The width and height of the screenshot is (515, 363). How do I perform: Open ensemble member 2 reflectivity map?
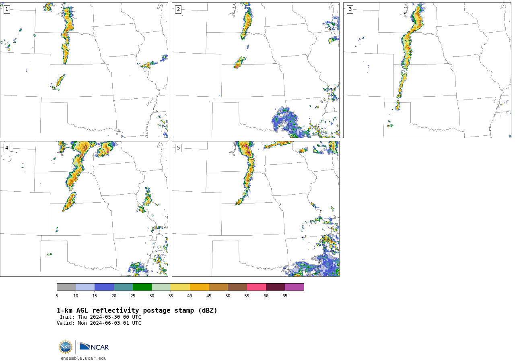pos(255,70)
